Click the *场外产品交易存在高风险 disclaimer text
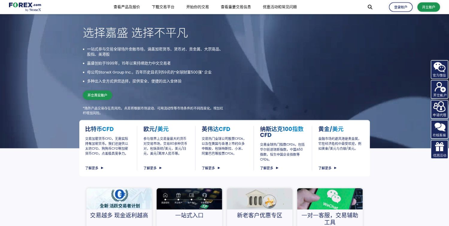This screenshot has width=449, height=226. point(153,110)
